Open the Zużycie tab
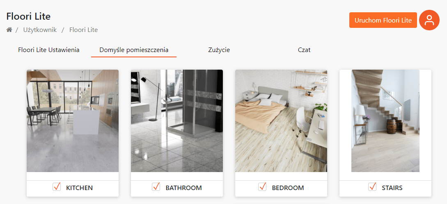 (219, 50)
